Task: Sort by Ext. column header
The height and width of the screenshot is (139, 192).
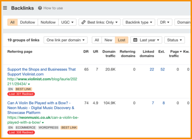Action: (x=162, y=51)
